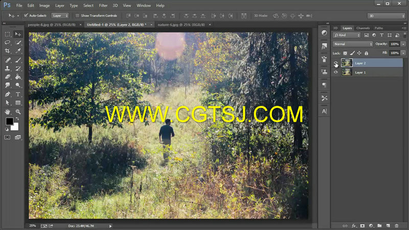The image size is (409, 230).
Task: Select the Brush tool
Action: point(18,60)
